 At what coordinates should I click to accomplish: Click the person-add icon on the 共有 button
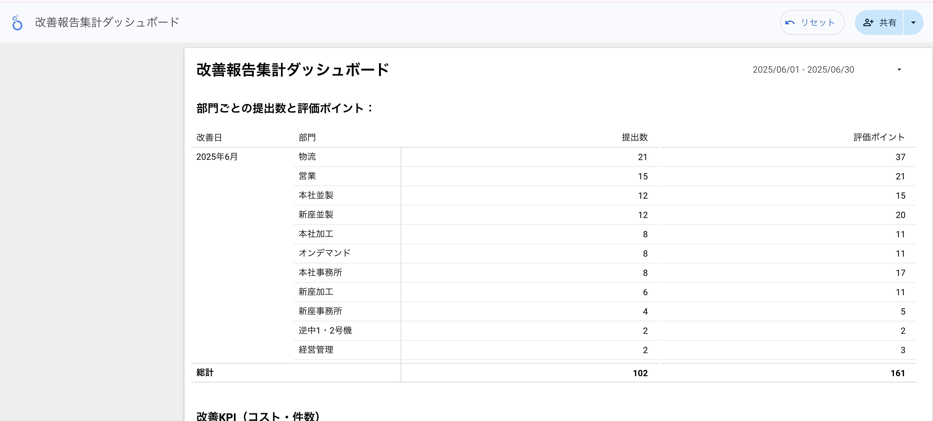click(868, 22)
